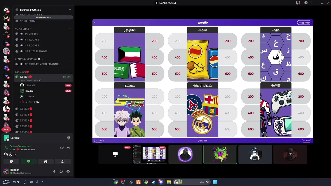
Task: Open the Discord help question-mark icon
Action: 306,3
